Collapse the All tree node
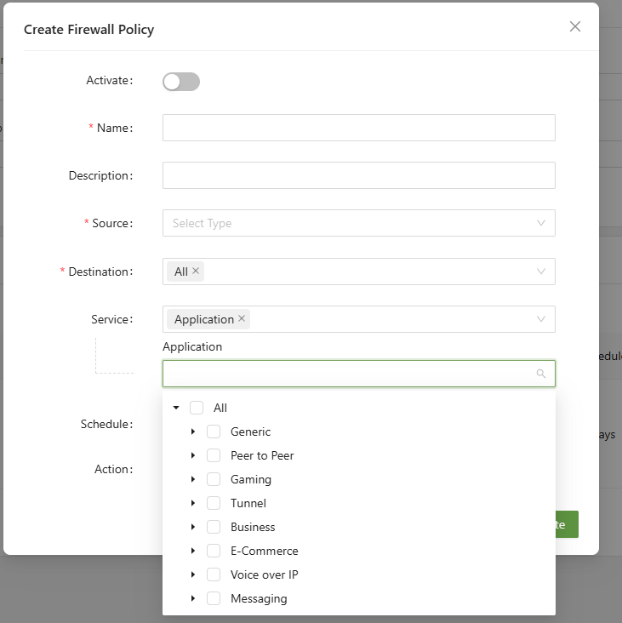 pyautogui.click(x=176, y=408)
